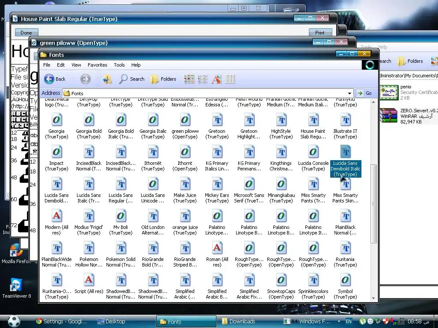Select the Kingthings Christmas font icon
The width and height of the screenshot is (438, 328).
coord(281,152)
